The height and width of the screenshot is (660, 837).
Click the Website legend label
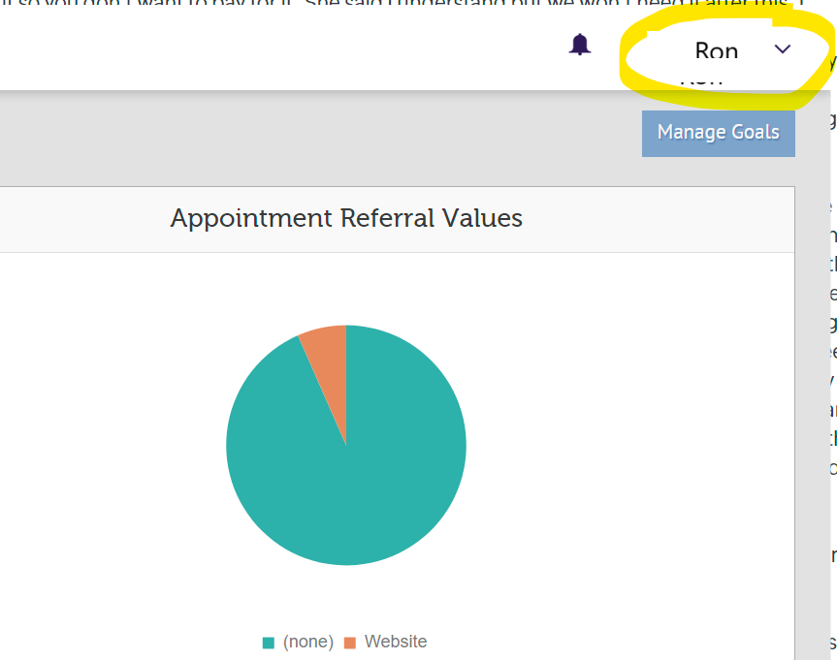[x=396, y=642]
